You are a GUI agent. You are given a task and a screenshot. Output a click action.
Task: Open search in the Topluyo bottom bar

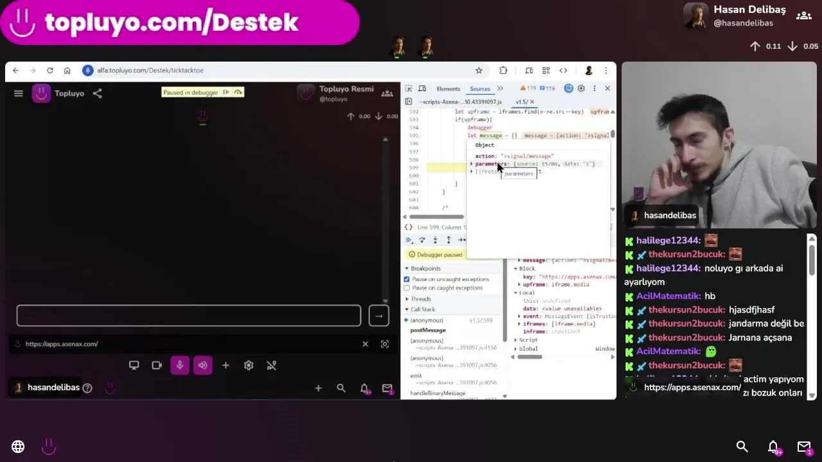pyautogui.click(x=341, y=388)
